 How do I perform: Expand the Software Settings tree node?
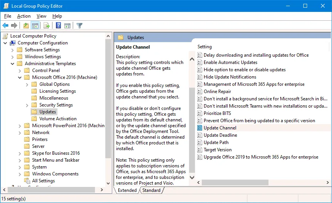(13, 50)
